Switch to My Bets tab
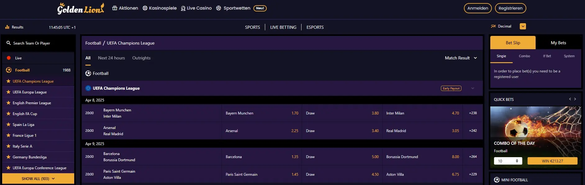585x185 pixels. point(558,43)
